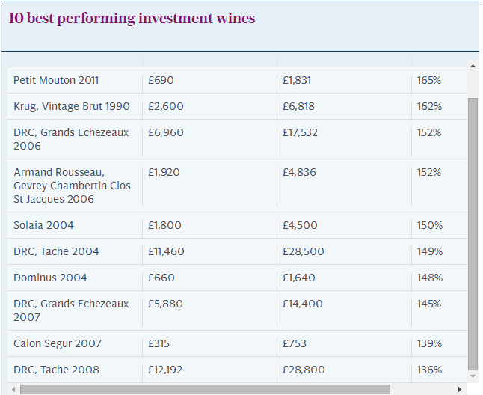Click the vertical scrollbar thumb
483x395 pixels.
(473, 234)
